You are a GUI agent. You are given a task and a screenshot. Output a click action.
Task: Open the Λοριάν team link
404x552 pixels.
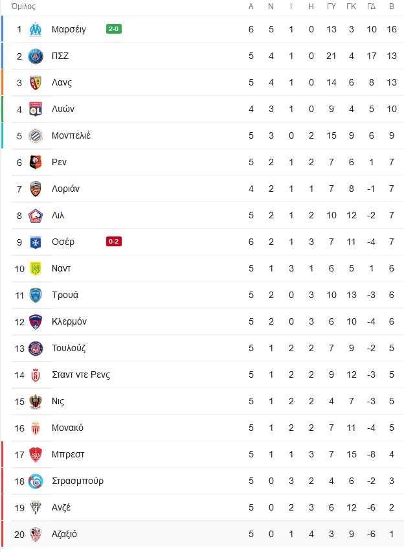coord(65,189)
